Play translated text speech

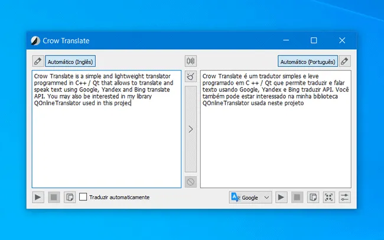pos(281,197)
